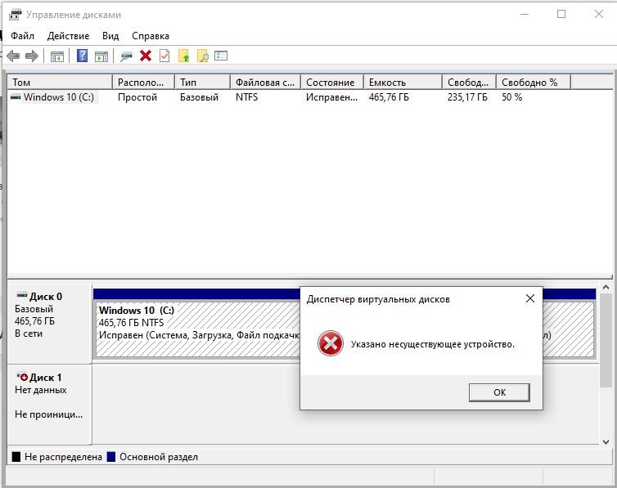This screenshot has height=488, width=617.
Task: Close the Диспетчер виртуальных дисков dialog
Action: (530, 298)
